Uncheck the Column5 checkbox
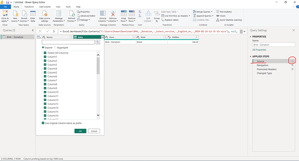 [x=45, y=72]
